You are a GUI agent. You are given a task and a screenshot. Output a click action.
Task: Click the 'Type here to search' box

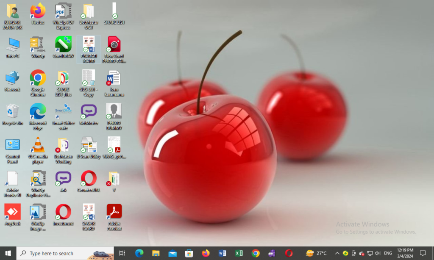pos(55,253)
